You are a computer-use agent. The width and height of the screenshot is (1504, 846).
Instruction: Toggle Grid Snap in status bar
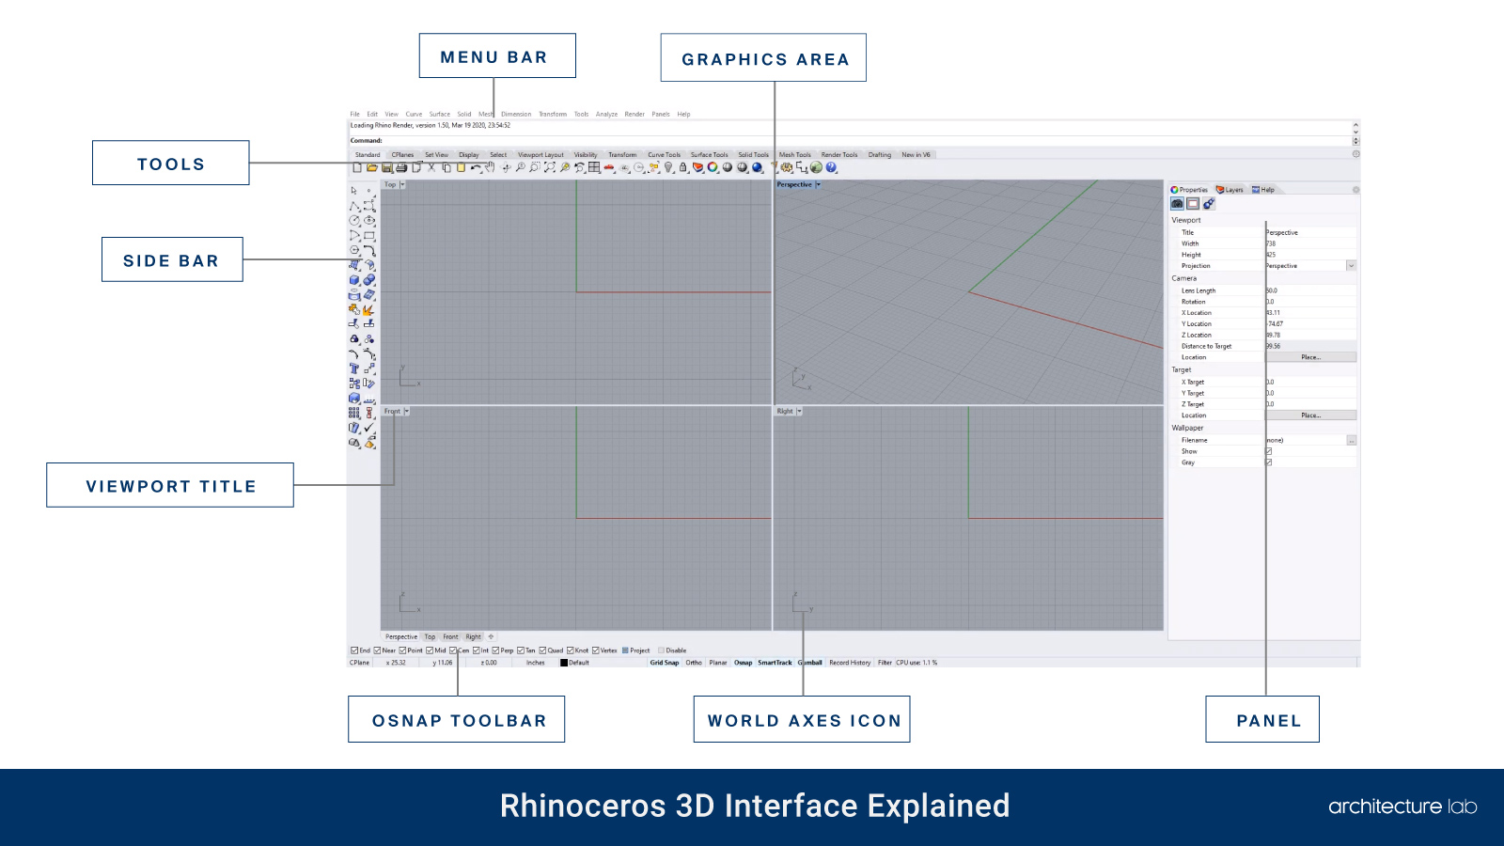click(664, 663)
